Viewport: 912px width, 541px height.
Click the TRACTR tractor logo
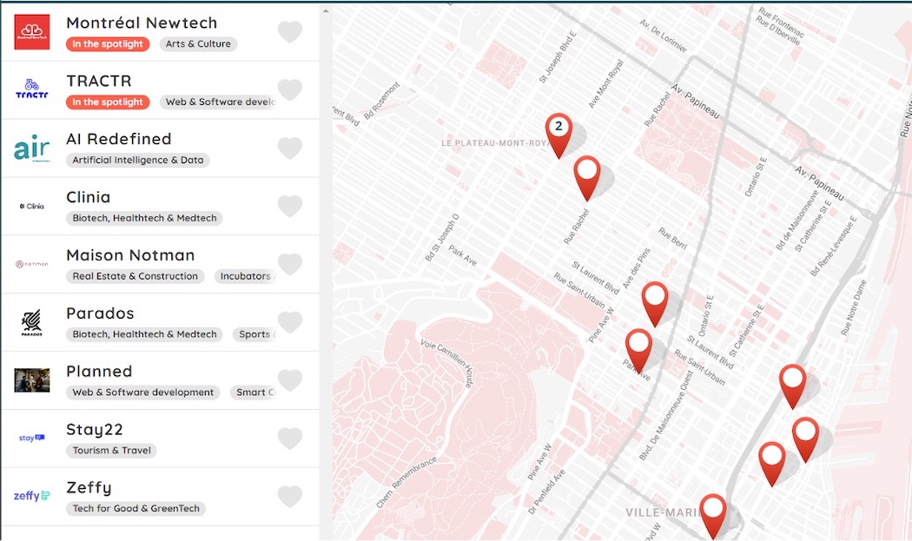coord(32,90)
